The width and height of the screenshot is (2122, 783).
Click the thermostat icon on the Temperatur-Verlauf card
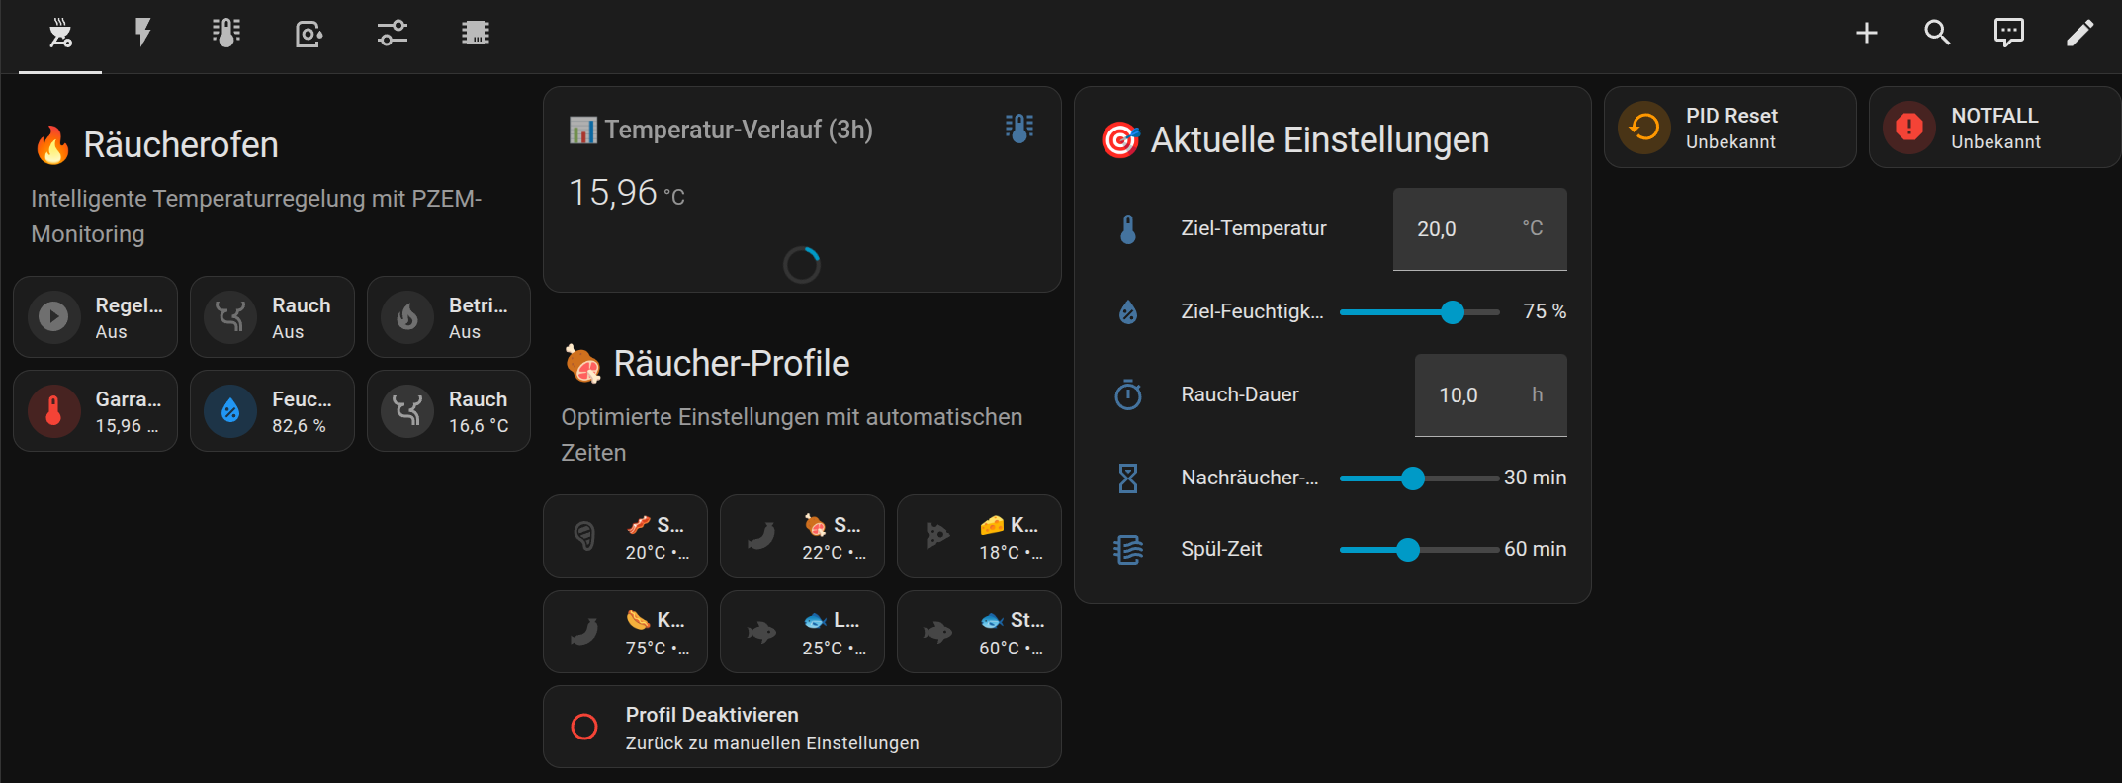(x=1019, y=128)
